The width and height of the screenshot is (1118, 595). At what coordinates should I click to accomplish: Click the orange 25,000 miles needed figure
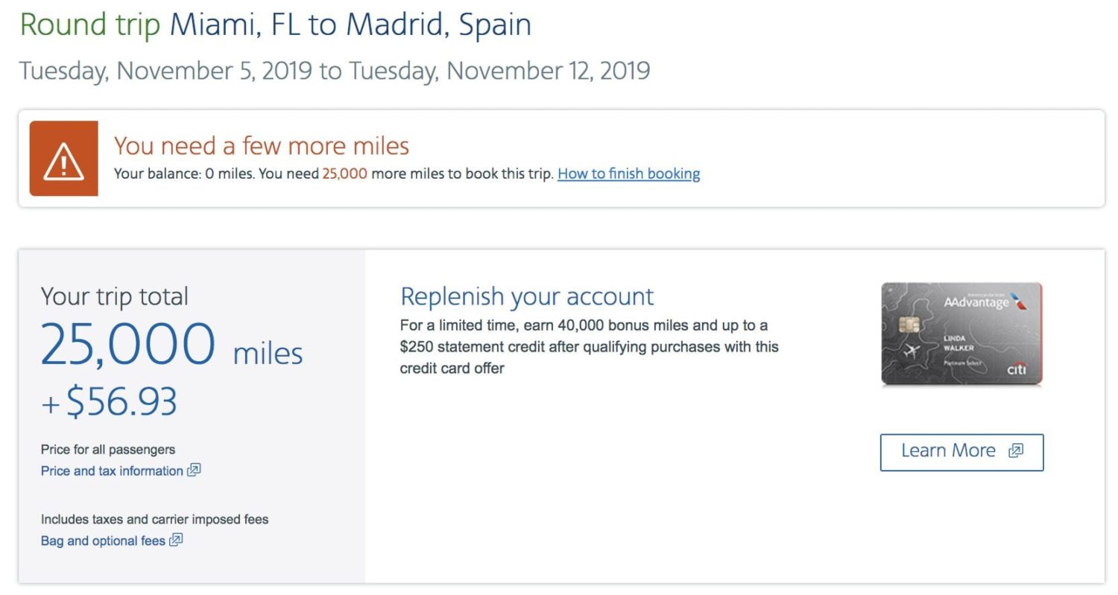pyautogui.click(x=344, y=174)
